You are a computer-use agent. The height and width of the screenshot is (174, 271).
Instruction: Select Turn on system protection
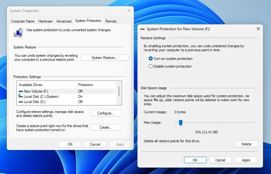click(x=151, y=59)
